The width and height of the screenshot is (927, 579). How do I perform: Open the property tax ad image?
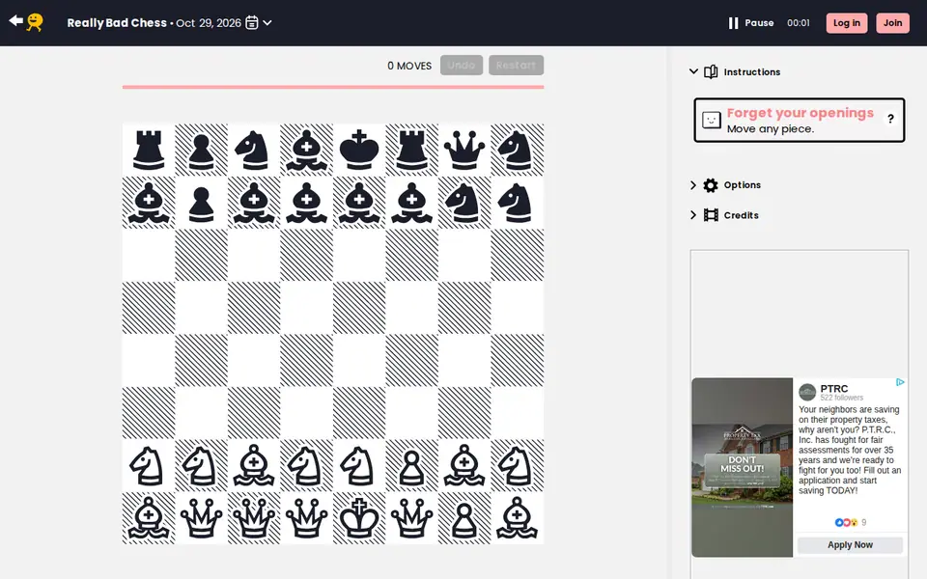pos(742,467)
